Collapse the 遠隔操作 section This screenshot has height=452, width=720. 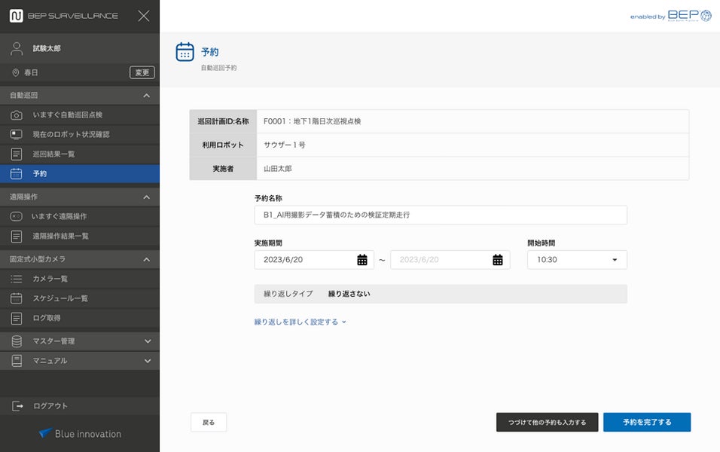pyautogui.click(x=146, y=197)
